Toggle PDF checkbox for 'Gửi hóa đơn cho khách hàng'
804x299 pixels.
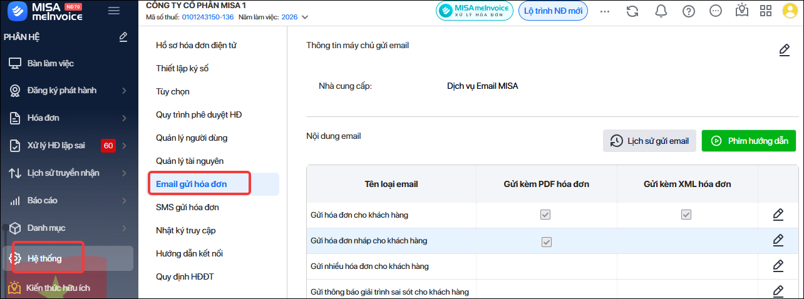click(546, 215)
